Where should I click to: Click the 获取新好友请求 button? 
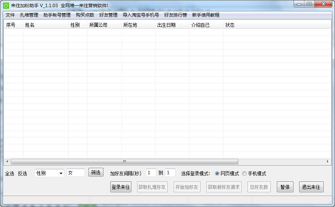coord(224,187)
